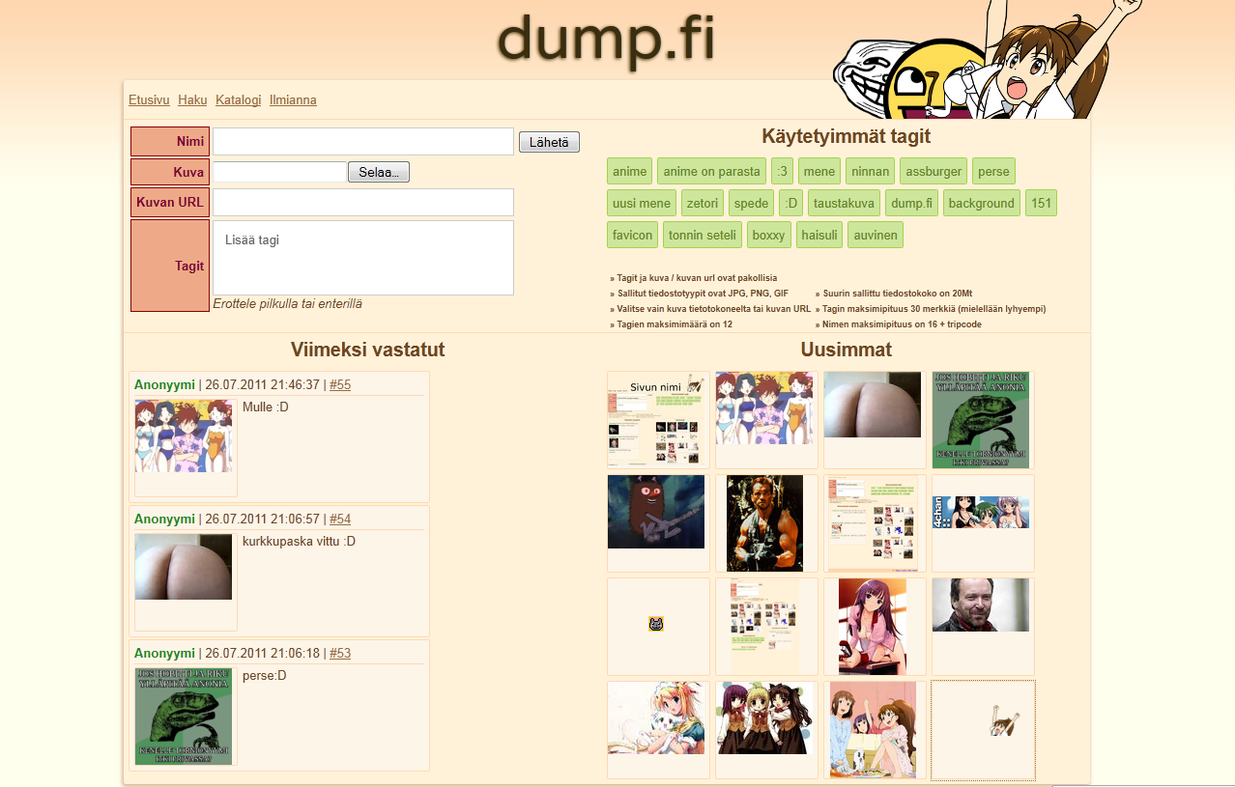The image size is (1235, 787).
Task: Click the Ilmianna report link
Action: coord(293,100)
